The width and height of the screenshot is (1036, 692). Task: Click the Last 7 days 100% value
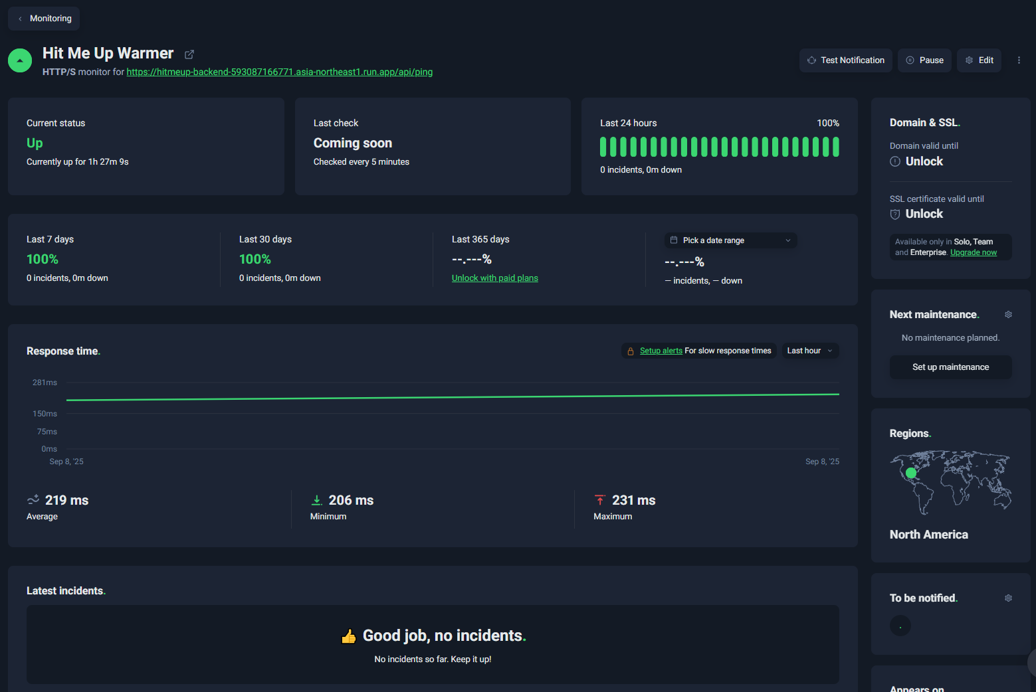(43, 260)
